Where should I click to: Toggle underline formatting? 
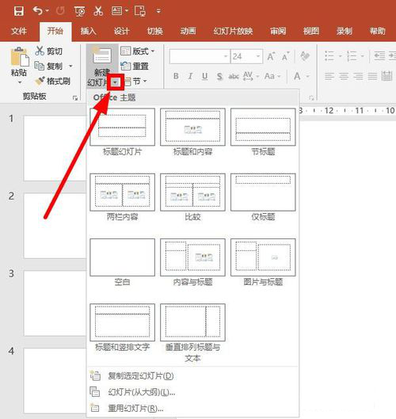(204, 76)
